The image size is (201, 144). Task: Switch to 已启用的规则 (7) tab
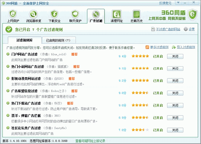[x=59, y=40]
